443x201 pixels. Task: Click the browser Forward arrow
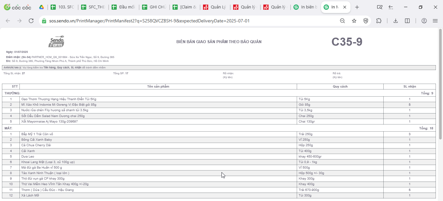19,21
